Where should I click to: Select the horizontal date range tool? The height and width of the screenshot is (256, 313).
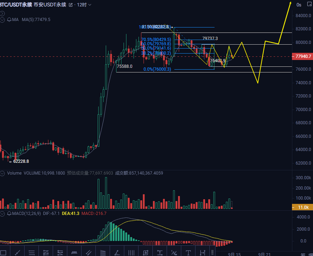click(203, 253)
